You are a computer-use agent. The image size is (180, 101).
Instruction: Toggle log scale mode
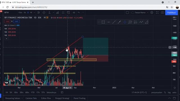coord(169,92)
